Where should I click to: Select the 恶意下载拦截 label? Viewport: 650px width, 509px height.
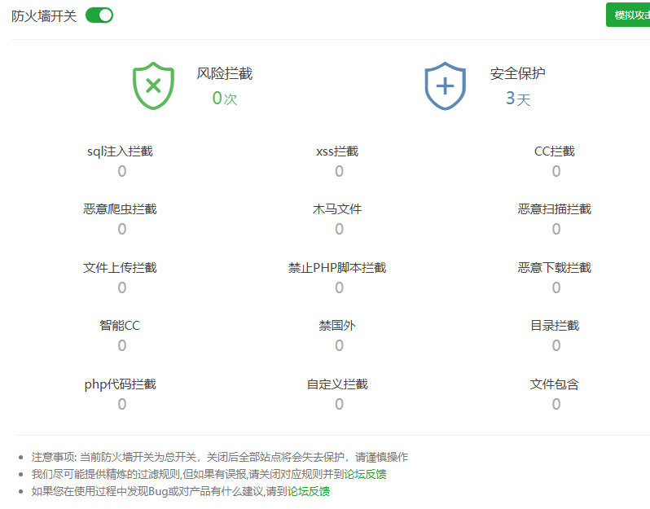coord(555,267)
